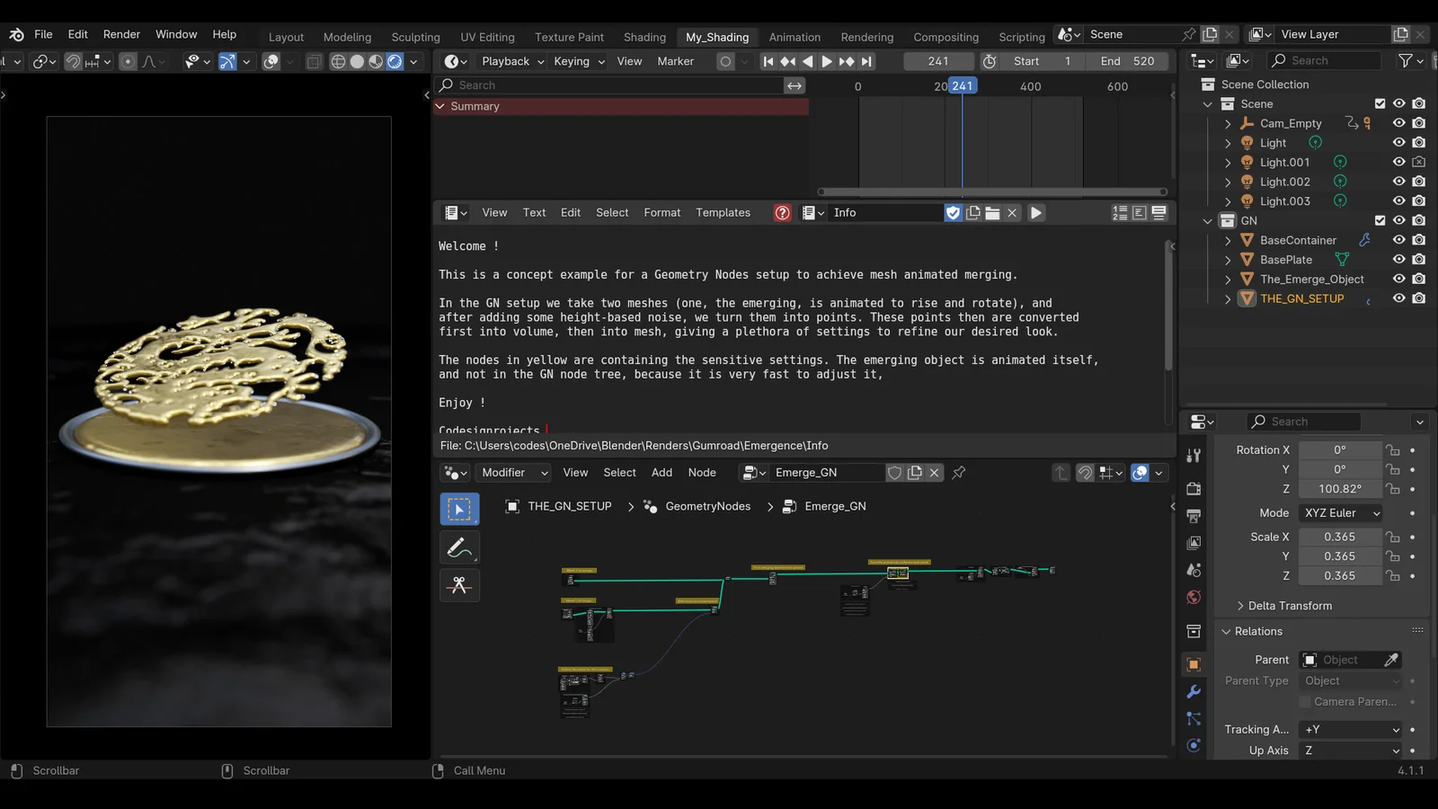Open the Modifier Properties wrench icon

pos(1194,691)
